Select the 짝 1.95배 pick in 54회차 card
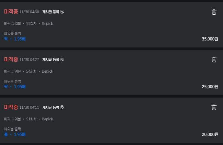This screenshot has height=145, width=223. coord(15,86)
